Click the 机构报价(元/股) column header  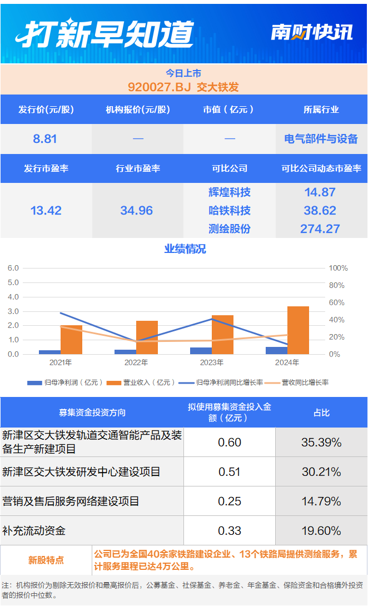click(x=138, y=110)
